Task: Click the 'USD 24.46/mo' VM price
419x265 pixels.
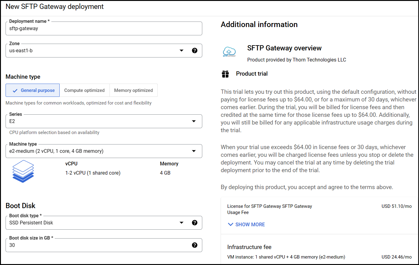Action: click(x=397, y=257)
